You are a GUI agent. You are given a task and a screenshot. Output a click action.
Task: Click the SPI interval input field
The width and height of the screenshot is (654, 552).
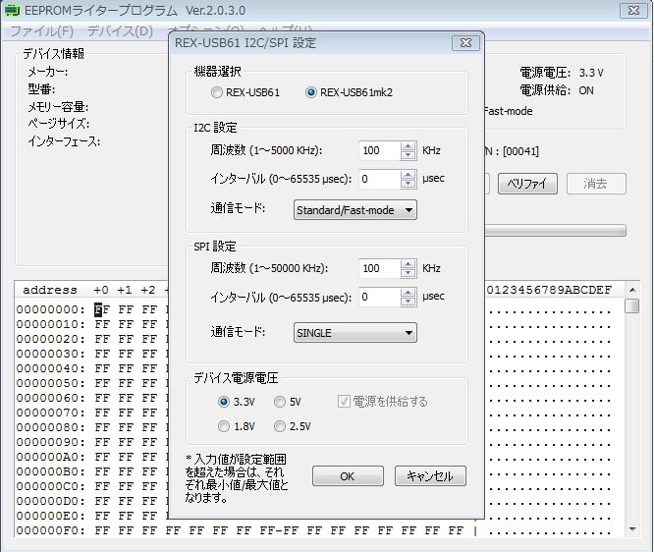pos(380,297)
